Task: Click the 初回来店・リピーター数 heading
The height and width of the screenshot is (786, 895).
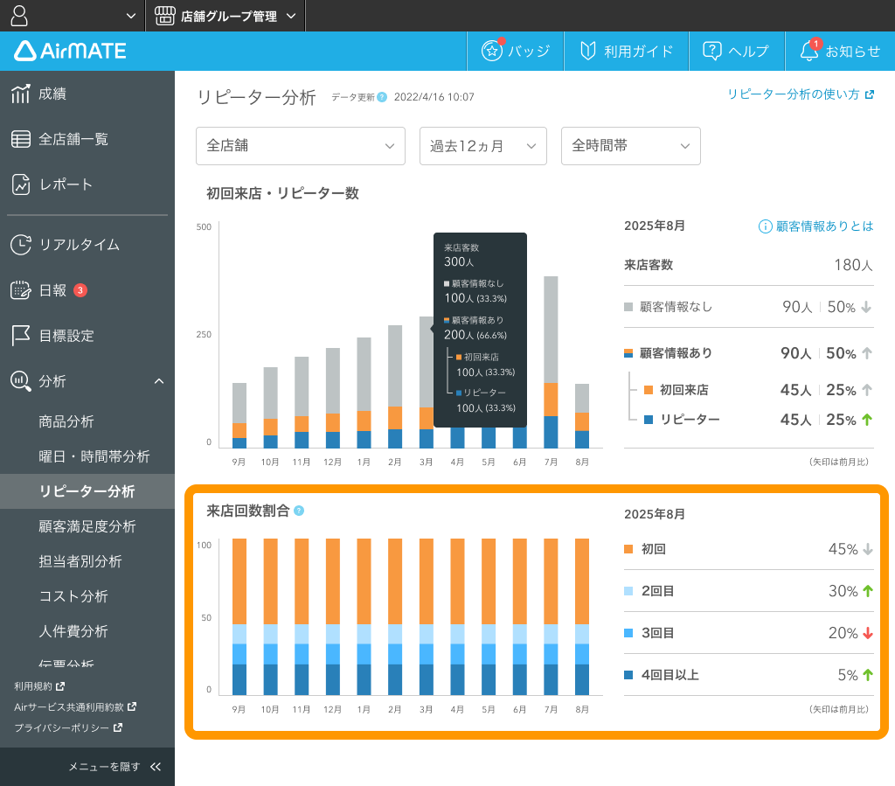Action: 282,193
